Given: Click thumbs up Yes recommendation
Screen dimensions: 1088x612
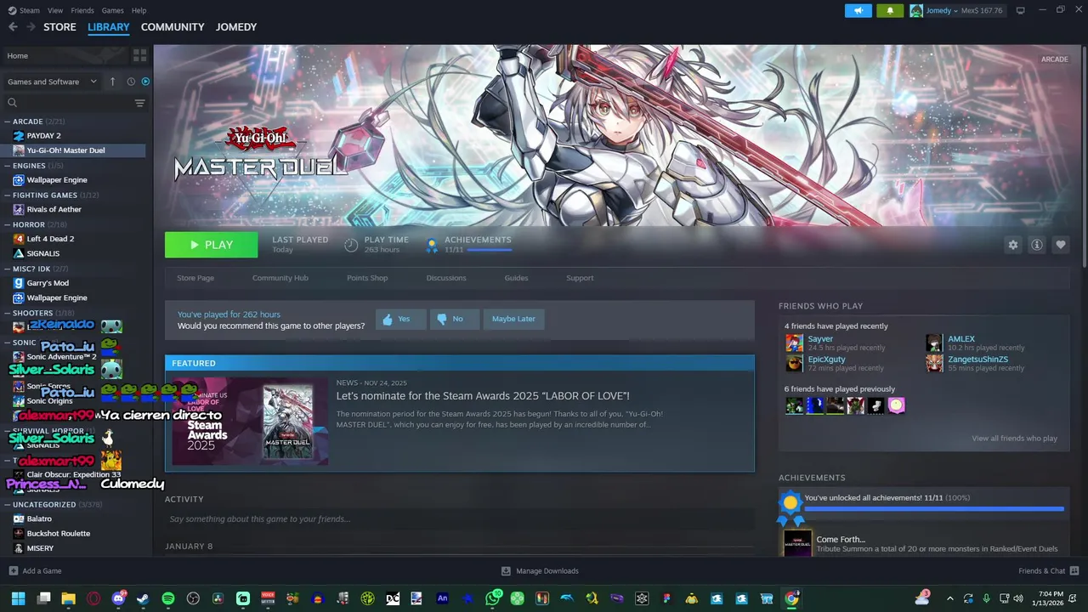Looking at the screenshot, I should 401,319.
